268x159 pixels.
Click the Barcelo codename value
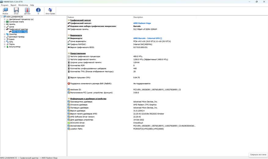pos(137,26)
